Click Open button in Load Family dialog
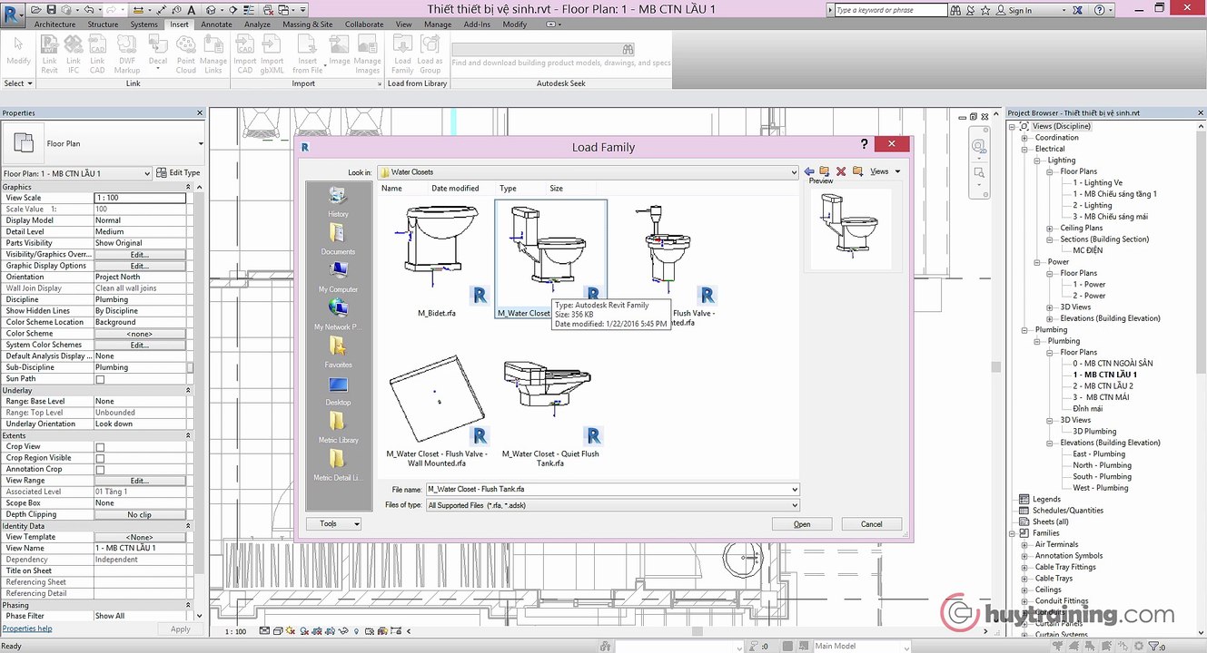 (x=802, y=523)
